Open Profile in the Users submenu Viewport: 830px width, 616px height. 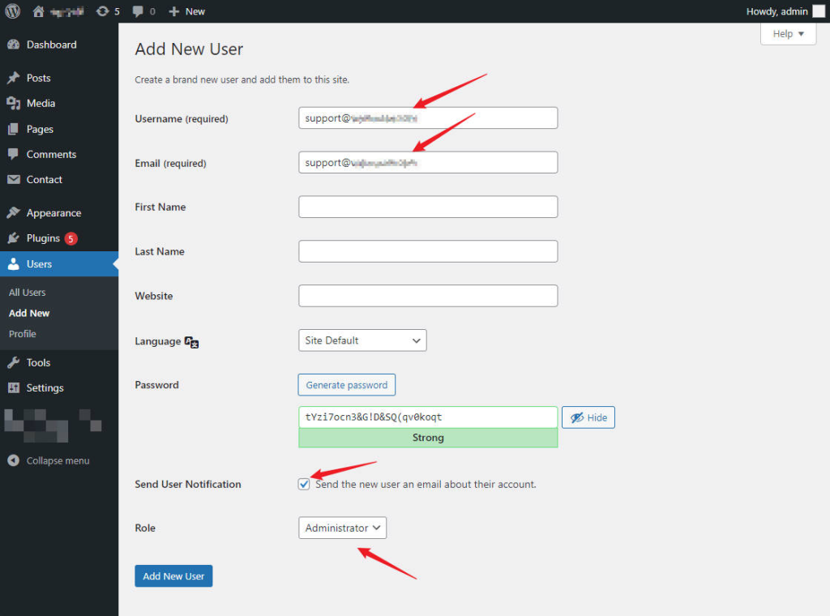point(23,334)
